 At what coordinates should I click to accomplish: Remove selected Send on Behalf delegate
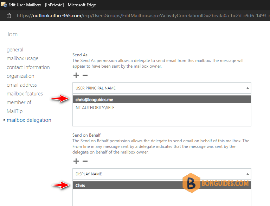pyautogui.click(x=85, y=161)
